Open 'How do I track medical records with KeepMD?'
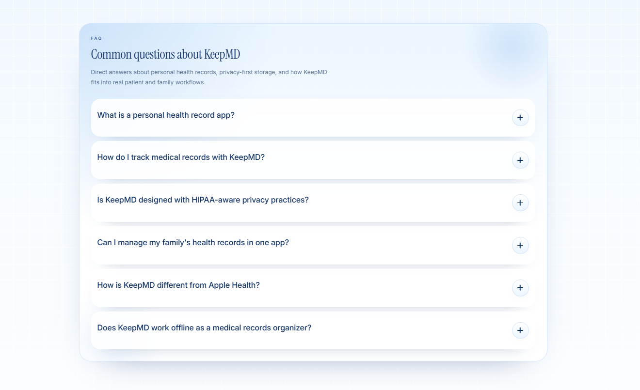The width and height of the screenshot is (640, 390). [181, 157]
